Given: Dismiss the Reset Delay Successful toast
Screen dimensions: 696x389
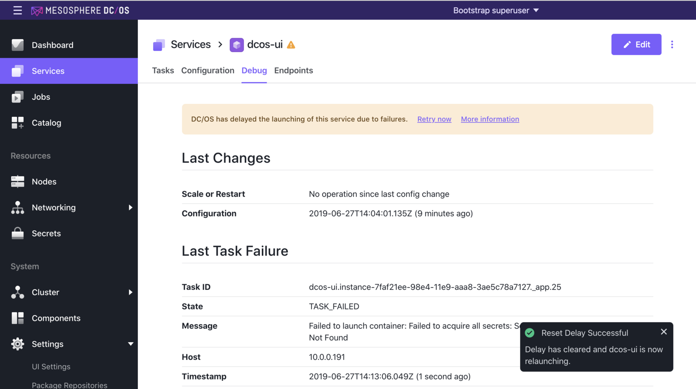Looking at the screenshot, I should pyautogui.click(x=663, y=332).
